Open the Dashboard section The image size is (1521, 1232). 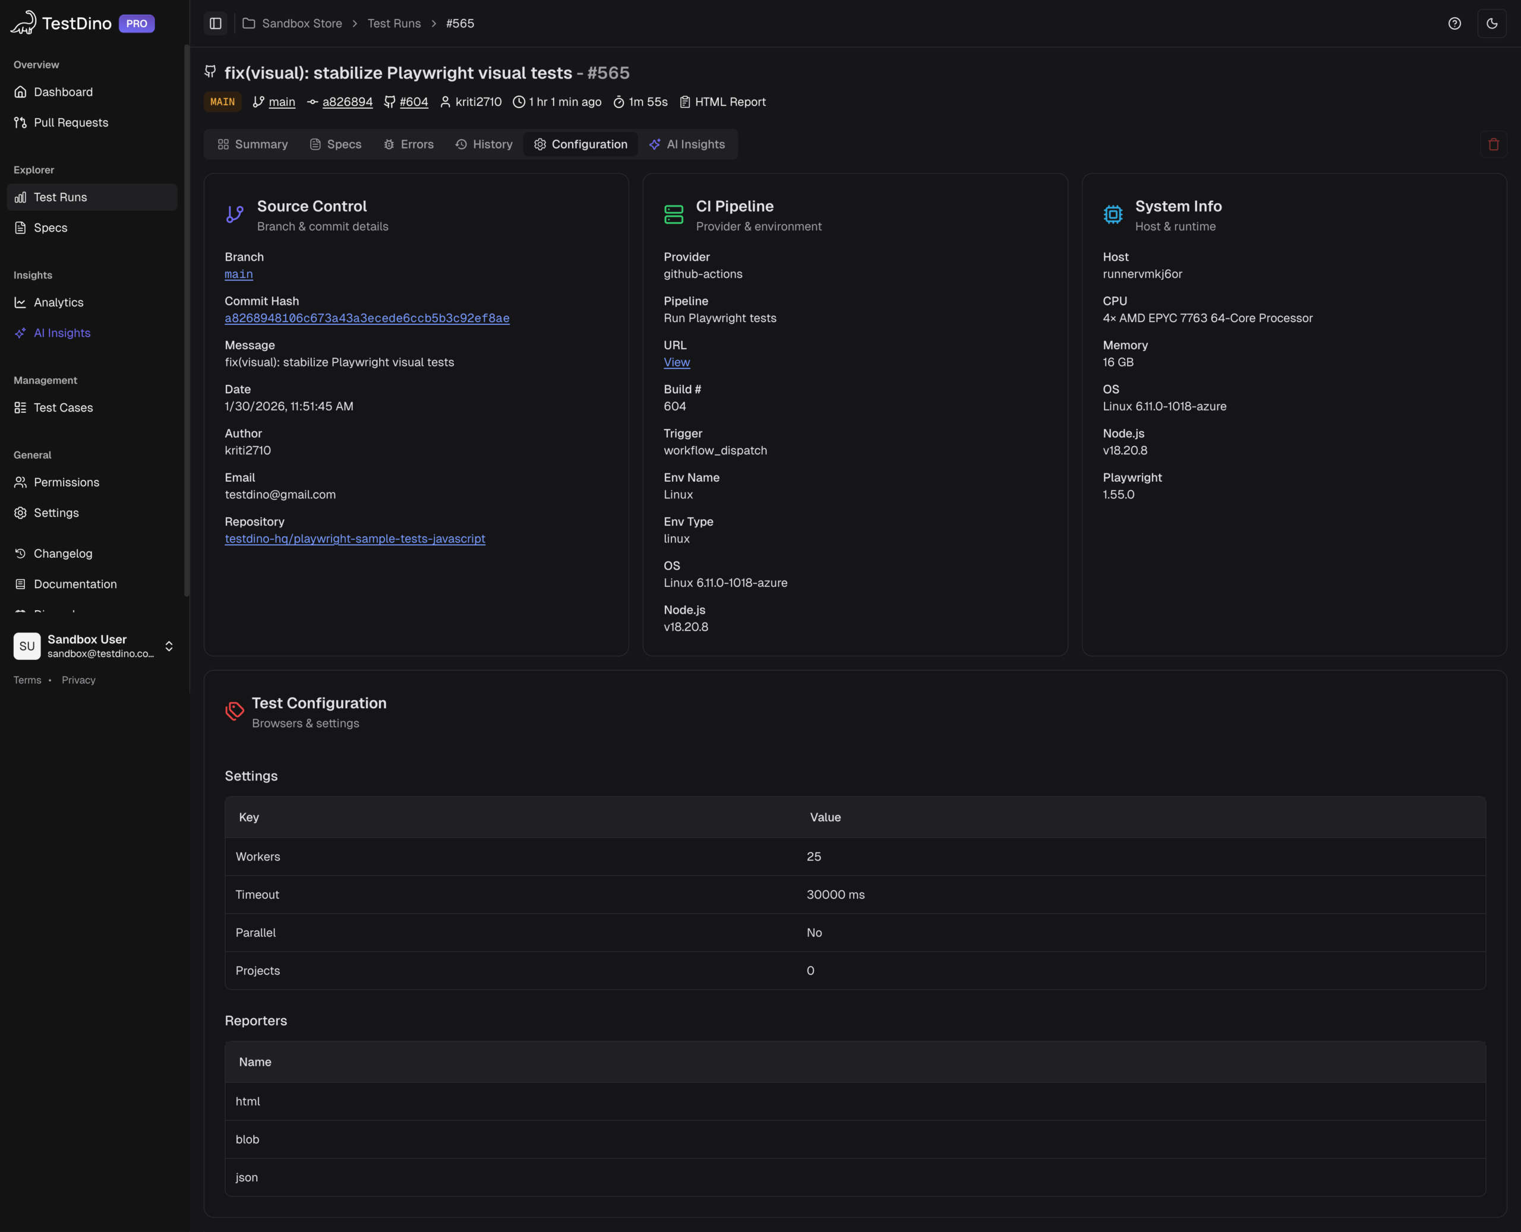click(x=63, y=91)
